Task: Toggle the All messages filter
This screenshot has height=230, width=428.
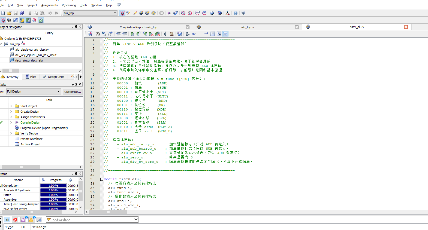Action: pyautogui.click(x=7, y=220)
